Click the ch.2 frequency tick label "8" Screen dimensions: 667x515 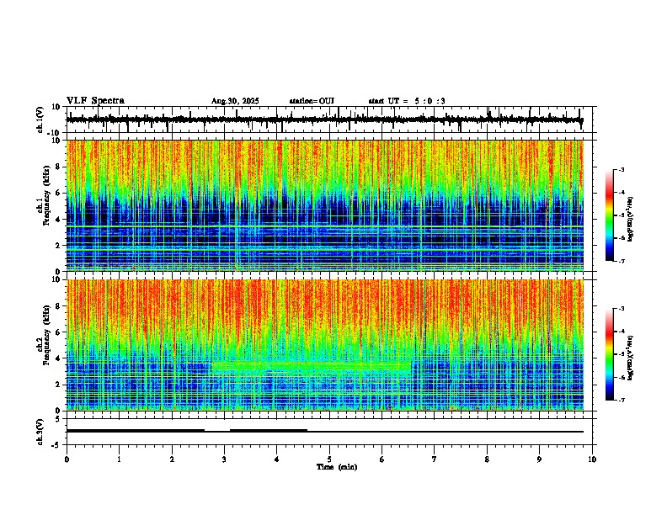(x=59, y=306)
